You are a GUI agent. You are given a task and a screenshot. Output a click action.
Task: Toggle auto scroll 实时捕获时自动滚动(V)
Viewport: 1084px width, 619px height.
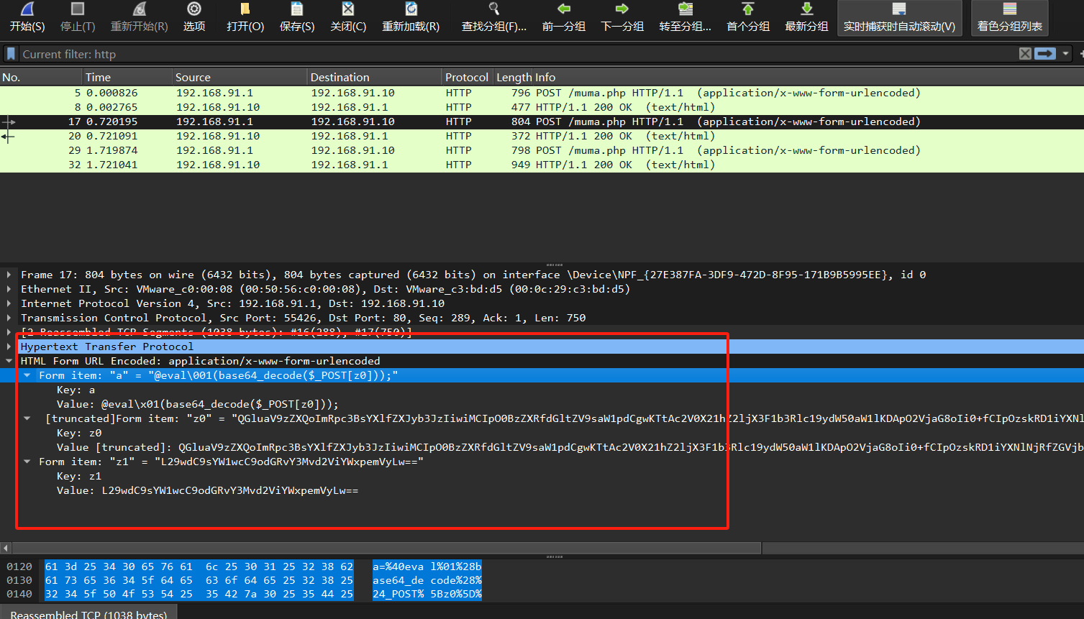tap(899, 17)
